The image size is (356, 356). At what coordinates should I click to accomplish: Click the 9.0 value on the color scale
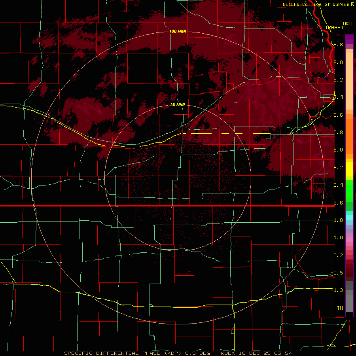pos(338,62)
